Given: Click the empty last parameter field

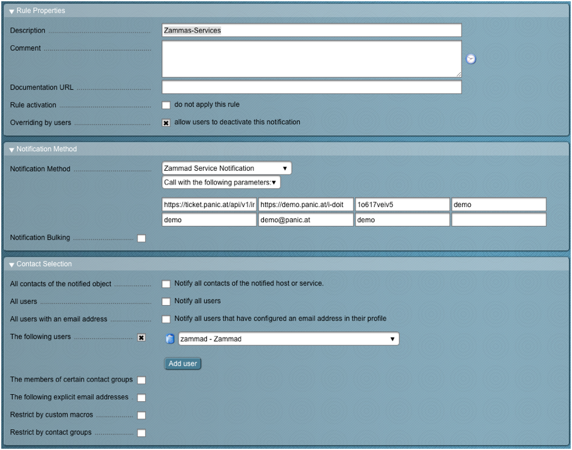Looking at the screenshot, I should click(498, 220).
